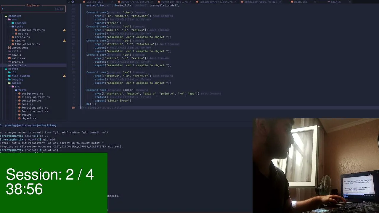Click the 'no changes added to commit' terminal line
379x213 pixels.
(54, 133)
